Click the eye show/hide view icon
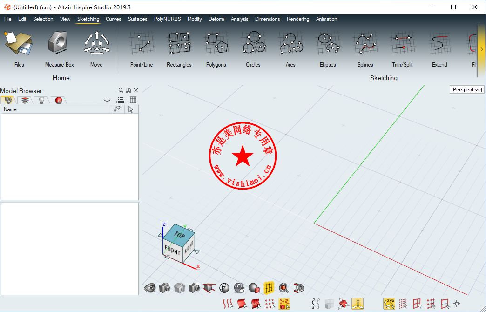486x312 pixels. [150, 288]
